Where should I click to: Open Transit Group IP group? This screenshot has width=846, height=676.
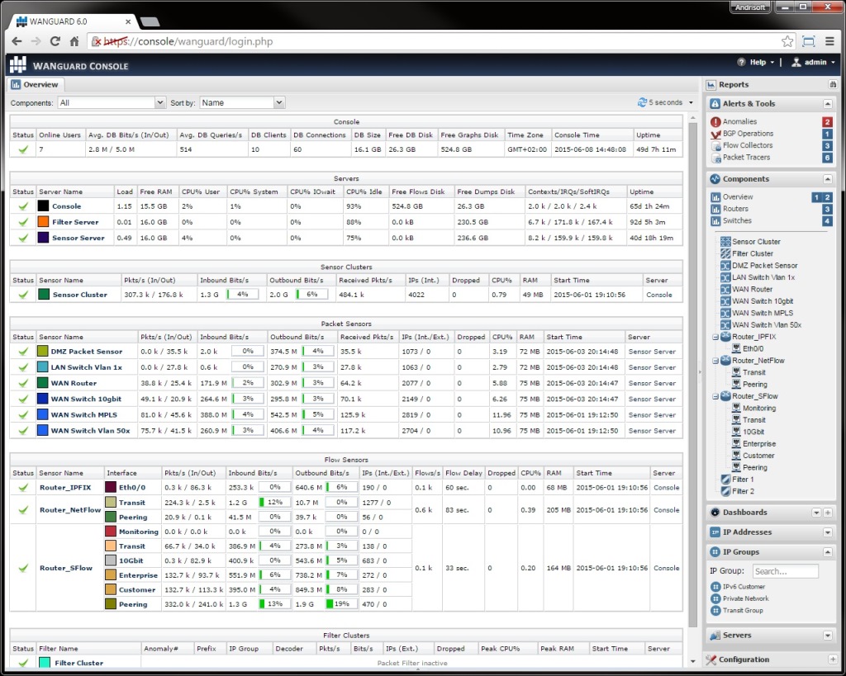click(x=743, y=610)
